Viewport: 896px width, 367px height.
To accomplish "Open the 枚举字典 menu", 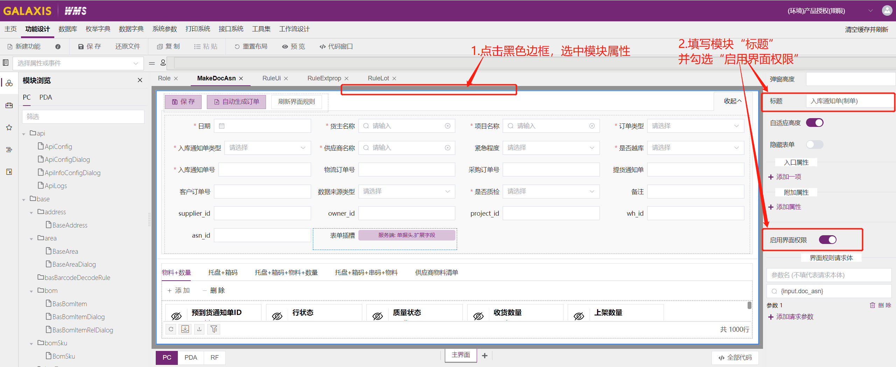I will click(x=98, y=29).
